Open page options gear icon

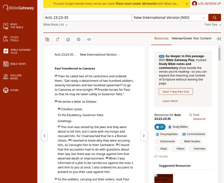tap(78, 40)
